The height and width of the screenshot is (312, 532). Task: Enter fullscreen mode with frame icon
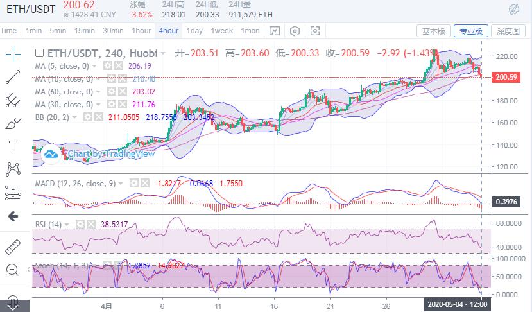314,31
